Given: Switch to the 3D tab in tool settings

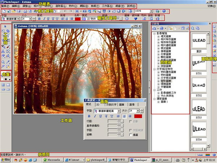Looking at the screenshot, I should [x=98, y=105].
